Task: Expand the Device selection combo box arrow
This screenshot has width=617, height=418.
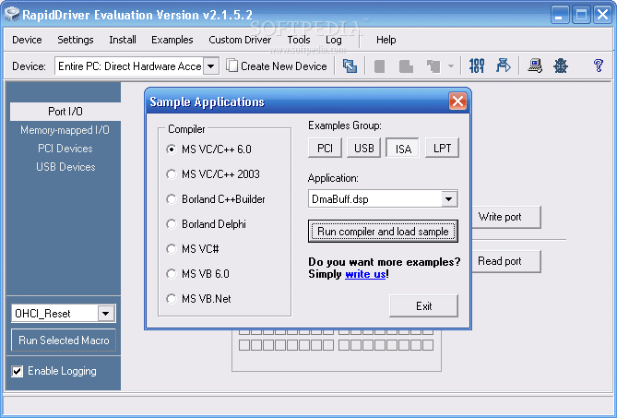Action: point(211,66)
